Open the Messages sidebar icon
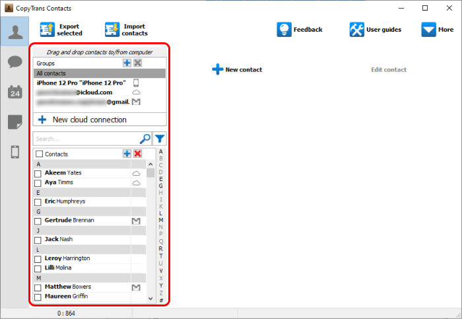Viewport: 462px width, 319px height. (15, 62)
